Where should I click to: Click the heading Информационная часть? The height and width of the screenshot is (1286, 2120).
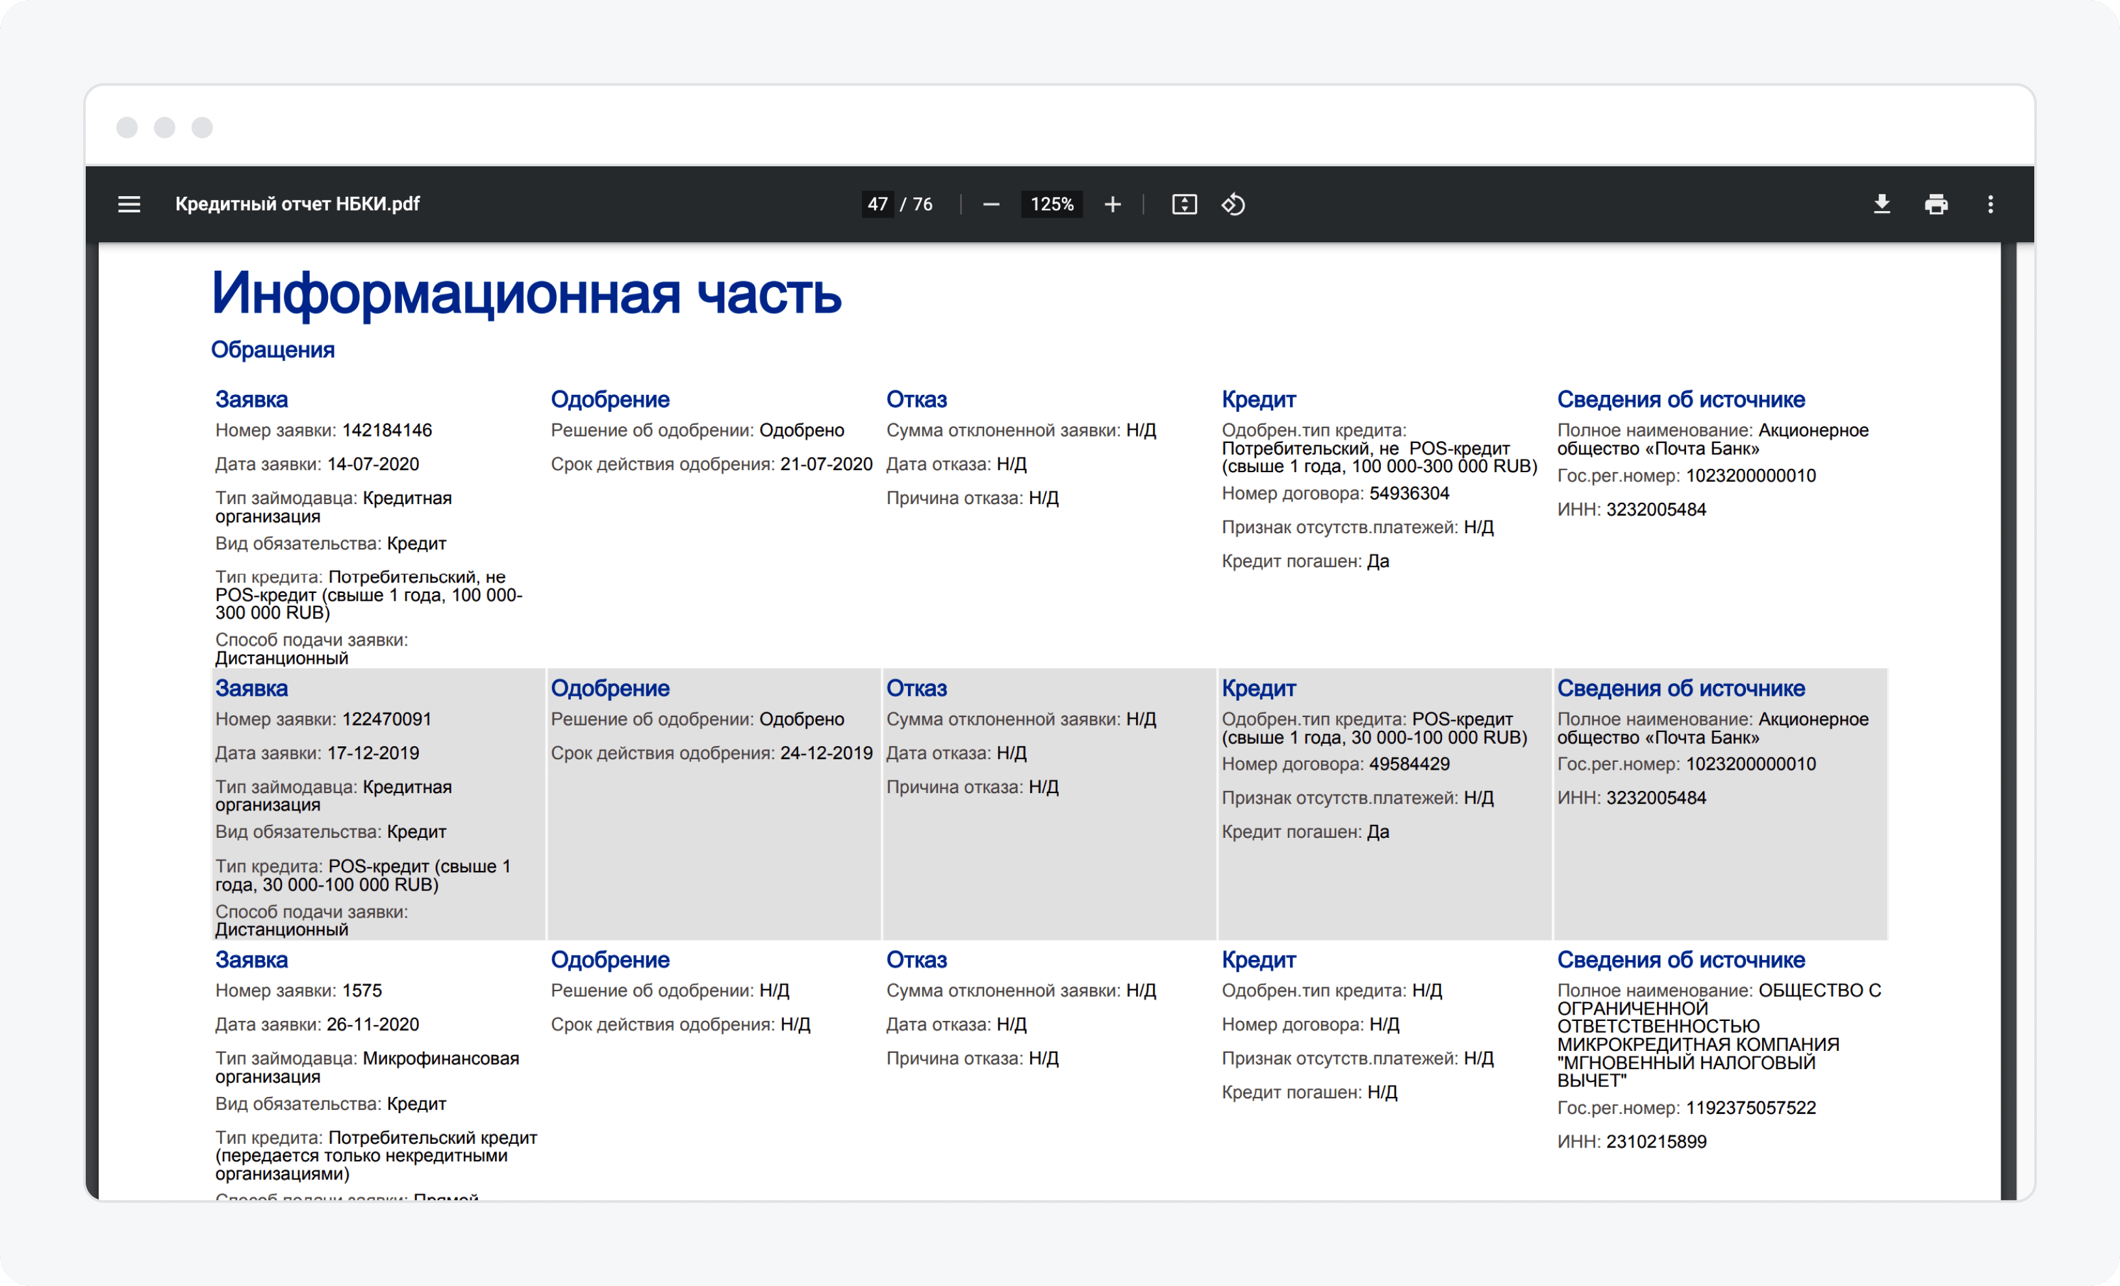525,294
